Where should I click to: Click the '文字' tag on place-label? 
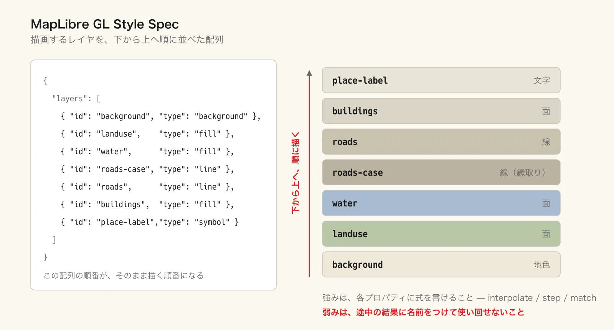pos(541,81)
